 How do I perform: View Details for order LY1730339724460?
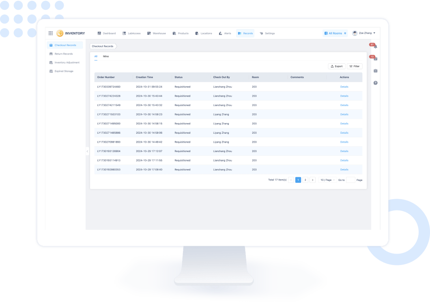344,87
